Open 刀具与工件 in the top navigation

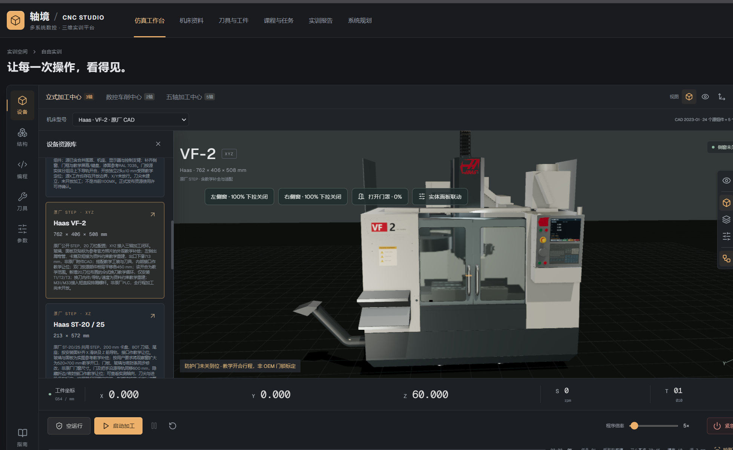(234, 20)
